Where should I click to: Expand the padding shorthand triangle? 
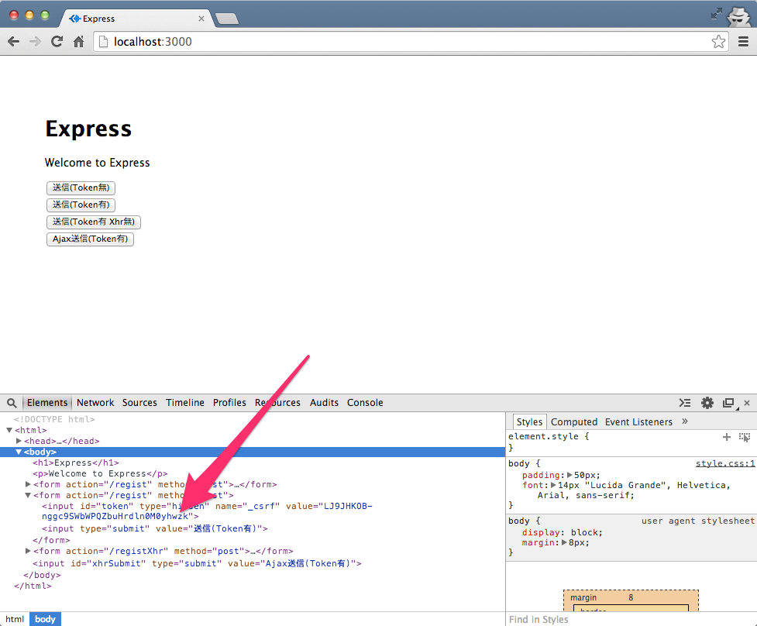569,475
